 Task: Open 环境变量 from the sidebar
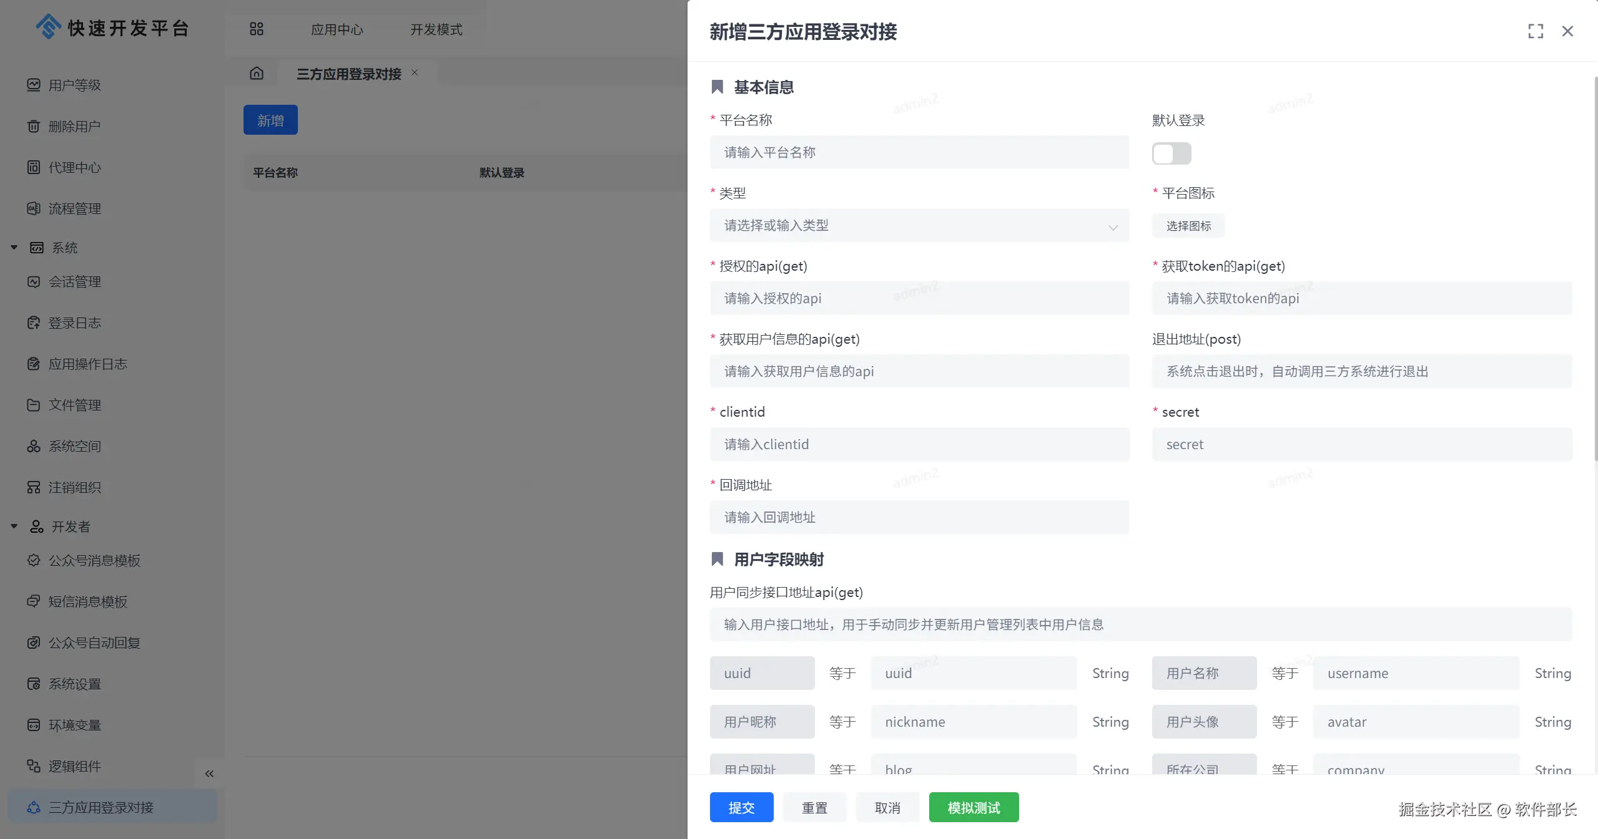pyautogui.click(x=74, y=725)
